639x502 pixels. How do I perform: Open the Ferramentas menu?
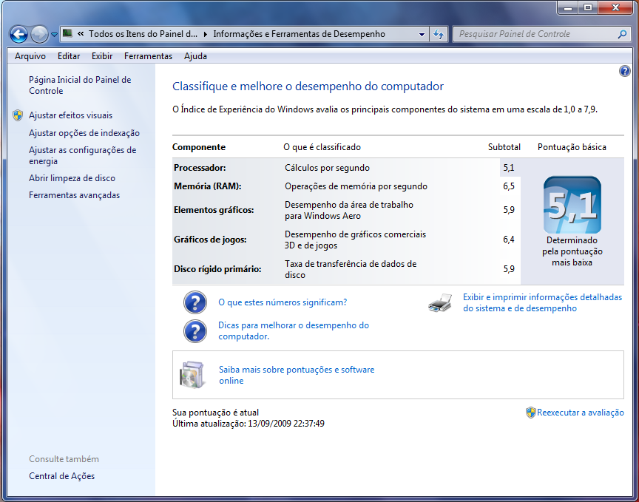[x=148, y=56]
